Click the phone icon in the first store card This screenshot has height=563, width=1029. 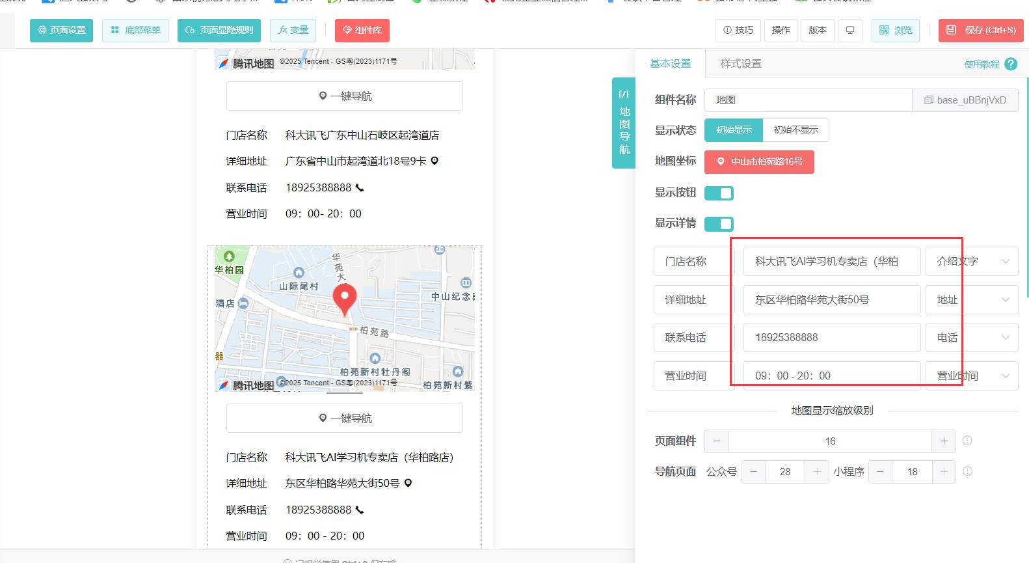(x=360, y=188)
